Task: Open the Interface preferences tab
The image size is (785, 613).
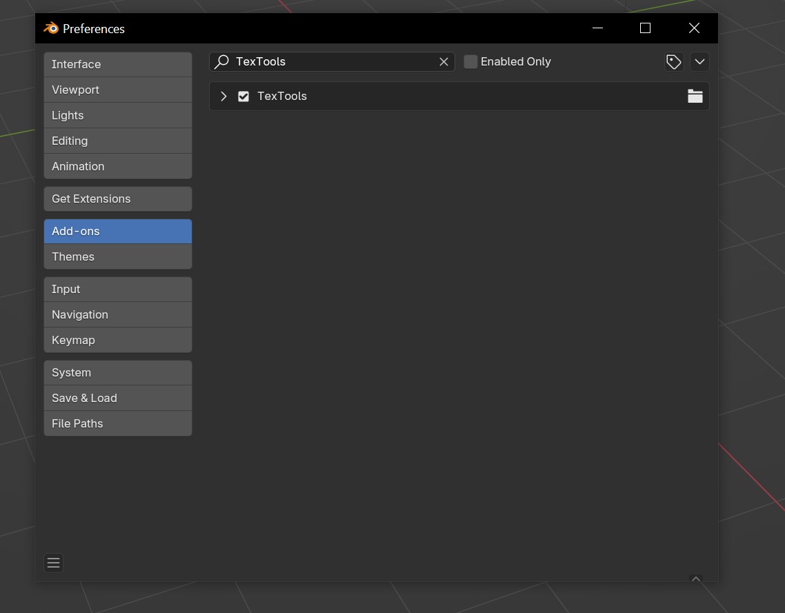Action: point(118,65)
